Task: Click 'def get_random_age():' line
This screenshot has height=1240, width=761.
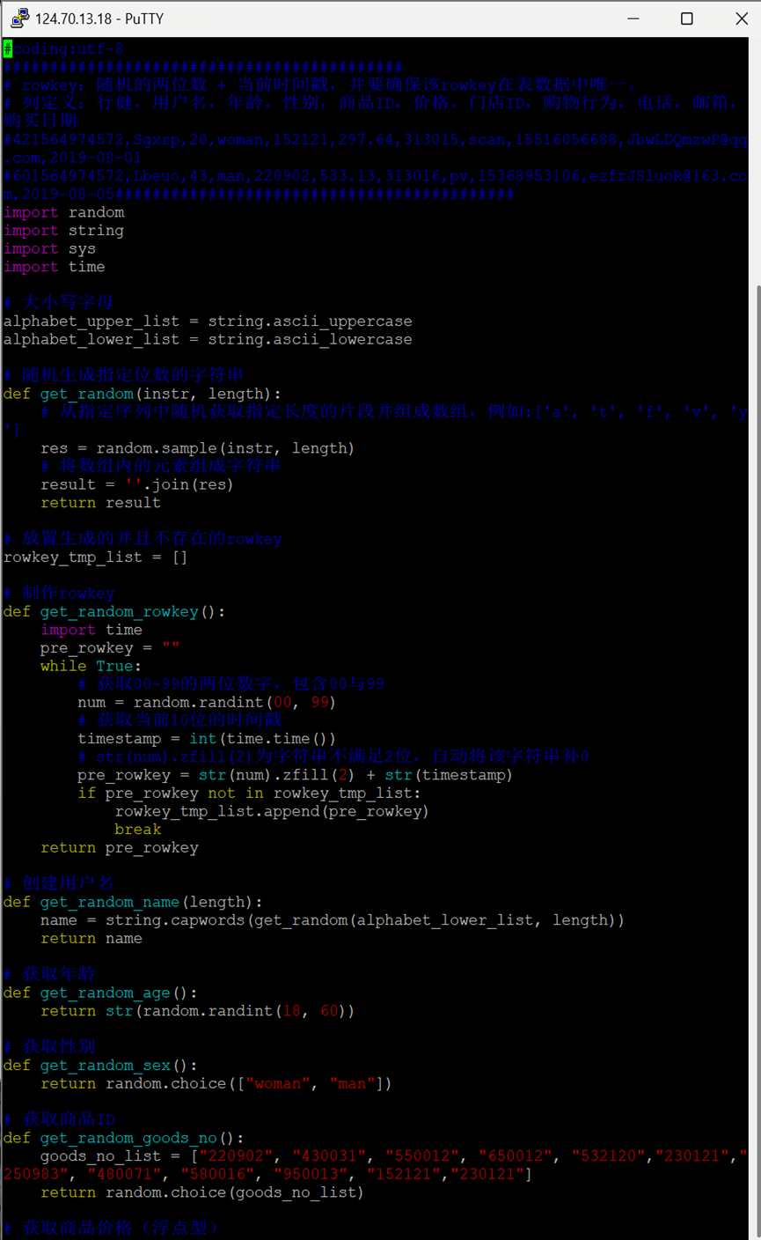Action: click(100, 993)
